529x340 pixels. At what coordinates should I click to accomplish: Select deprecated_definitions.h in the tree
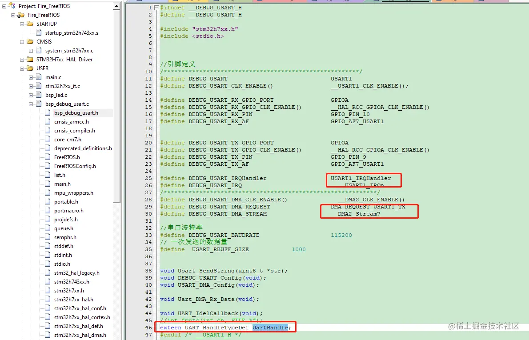tap(83, 148)
